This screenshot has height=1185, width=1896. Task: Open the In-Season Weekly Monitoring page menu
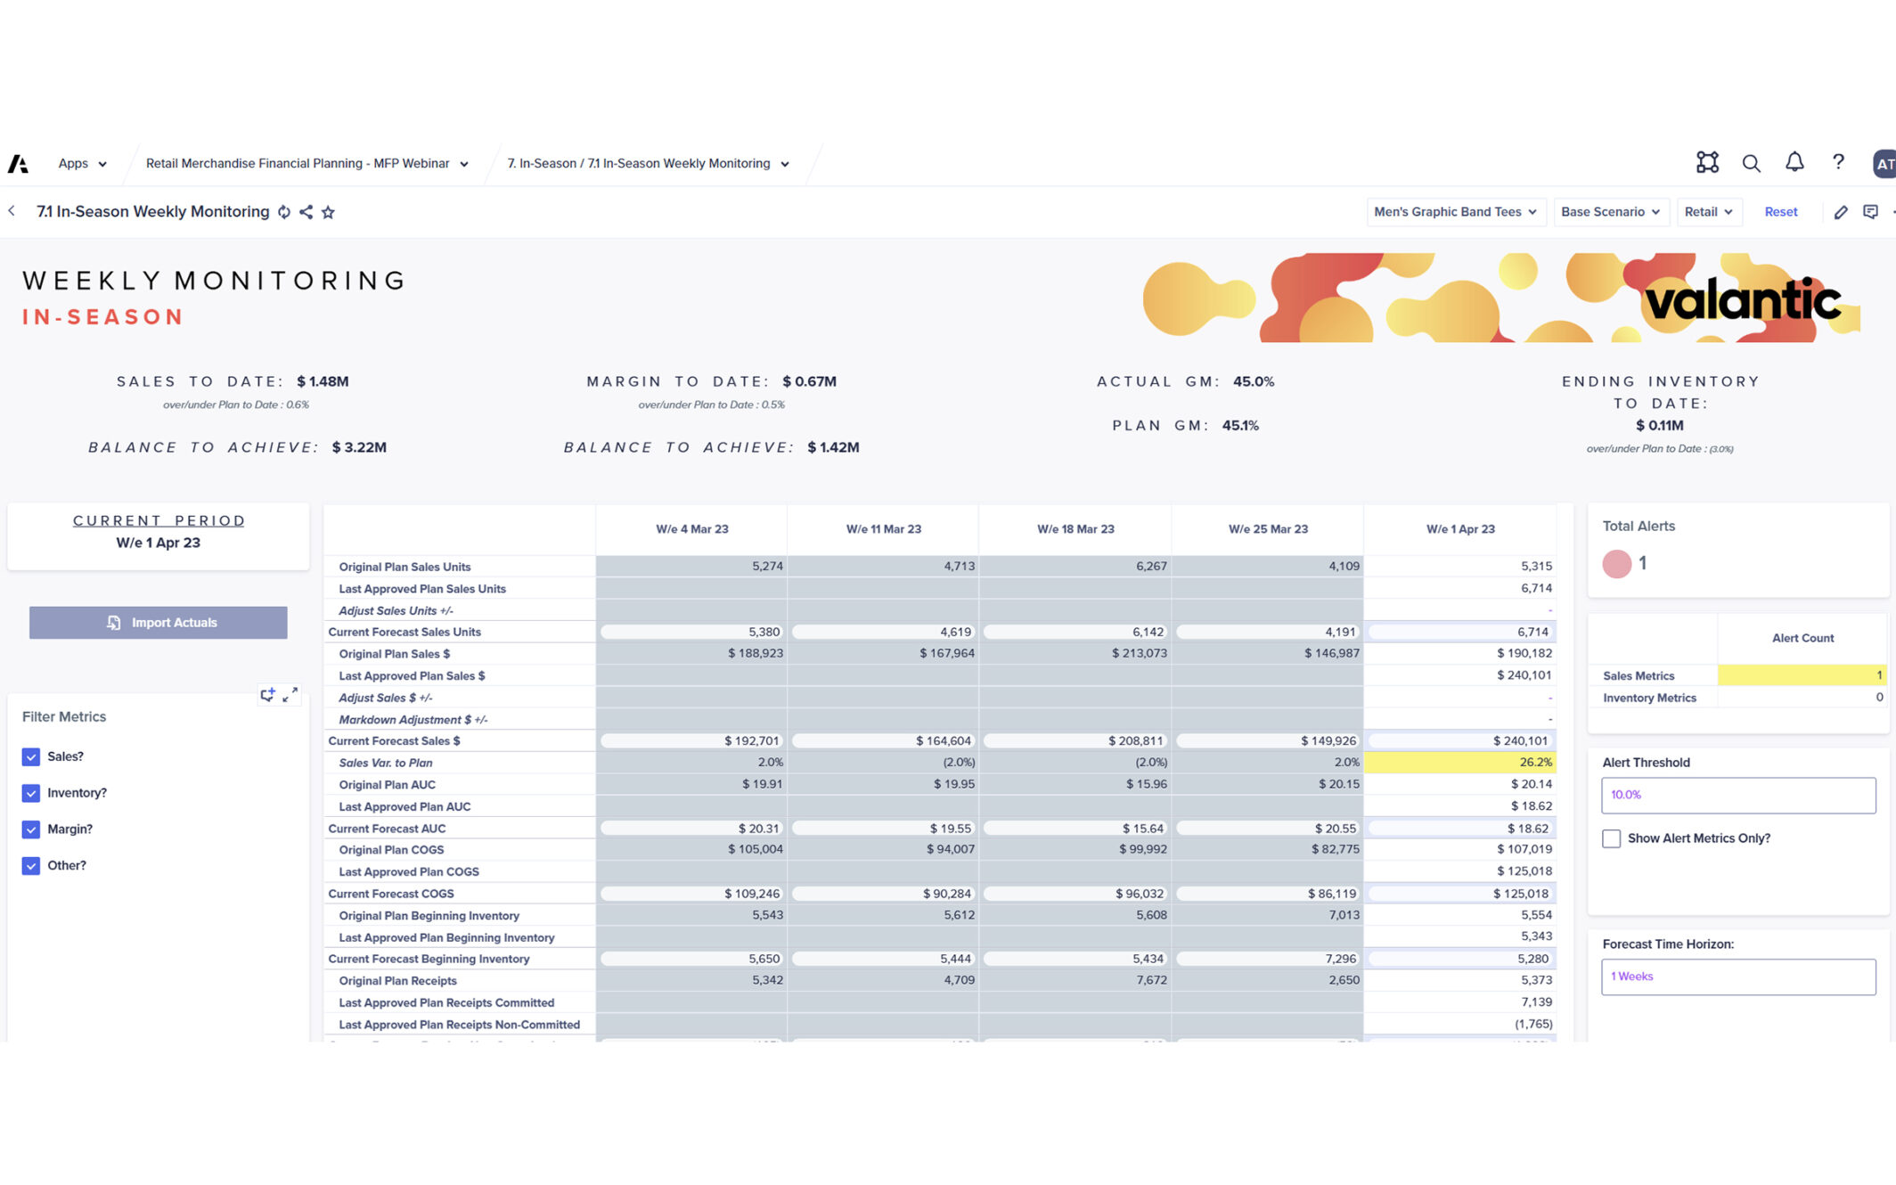[648, 164]
